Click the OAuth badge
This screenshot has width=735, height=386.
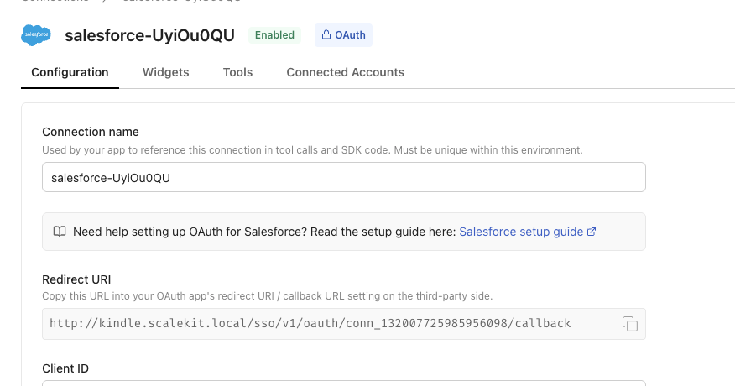(x=344, y=35)
